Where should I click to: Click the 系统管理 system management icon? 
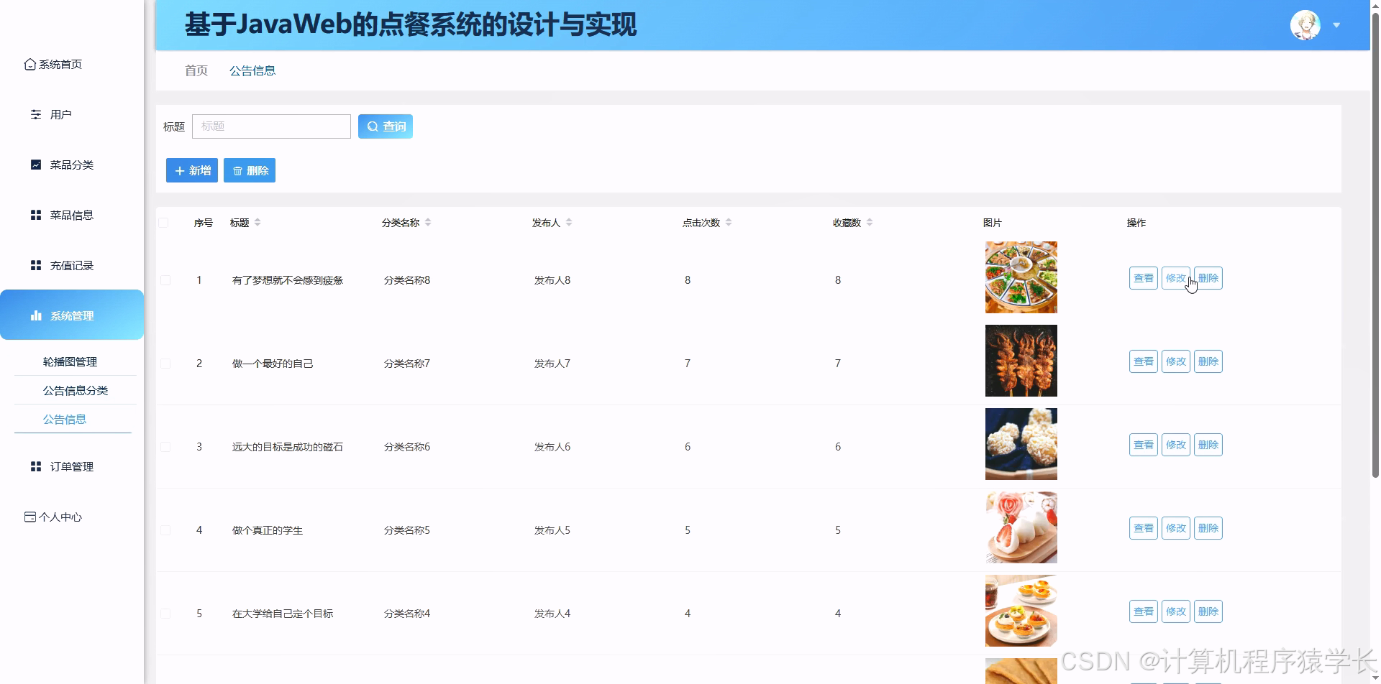coord(36,315)
